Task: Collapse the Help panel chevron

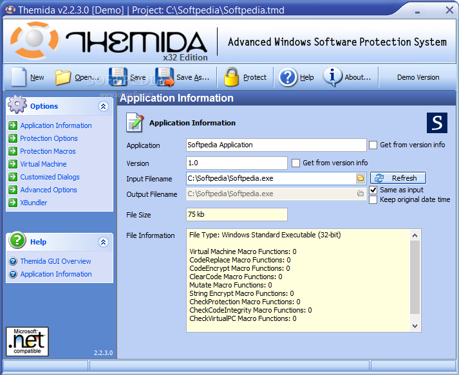Action: [104, 242]
